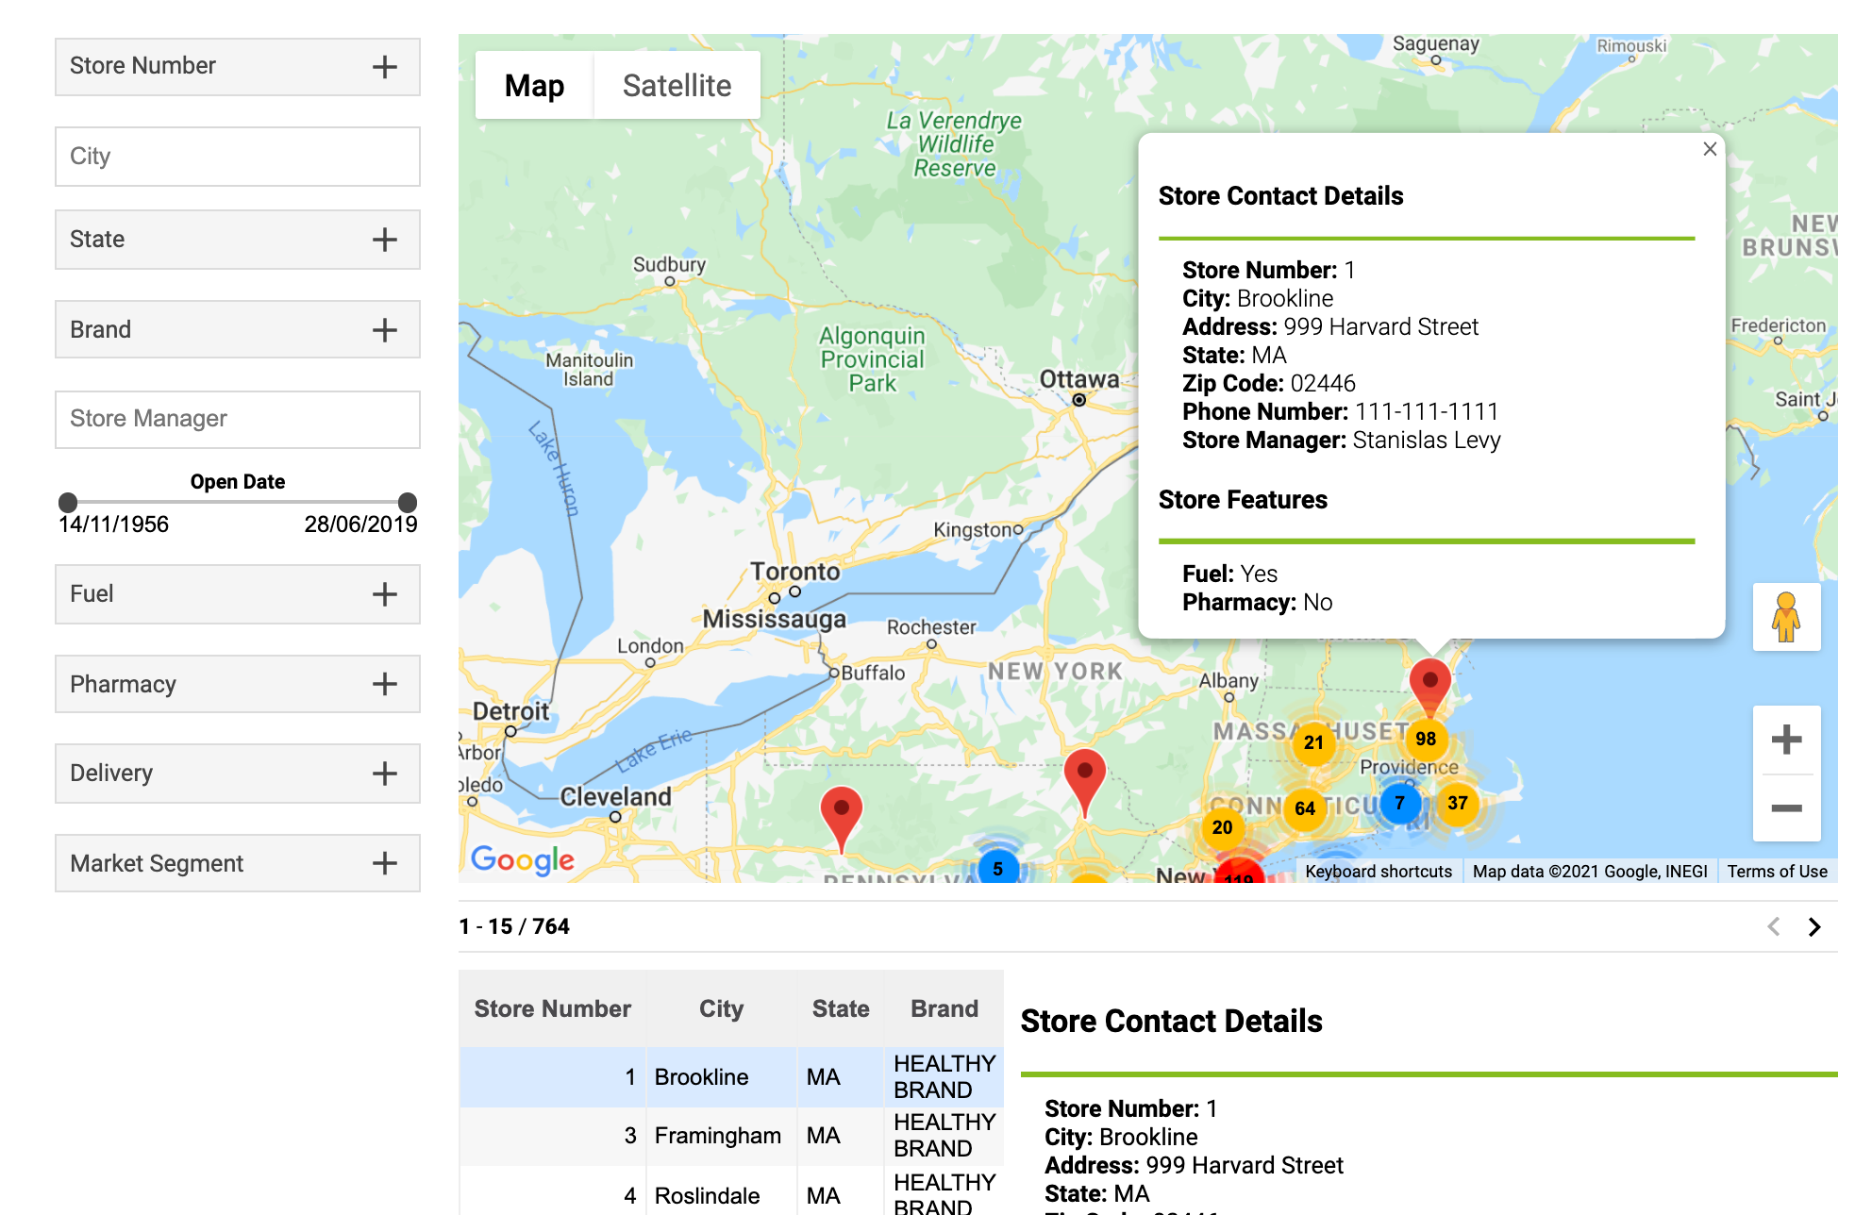Screen dimensions: 1872x1215
Task: Click Open Date slider end handle
Action: coord(408,502)
